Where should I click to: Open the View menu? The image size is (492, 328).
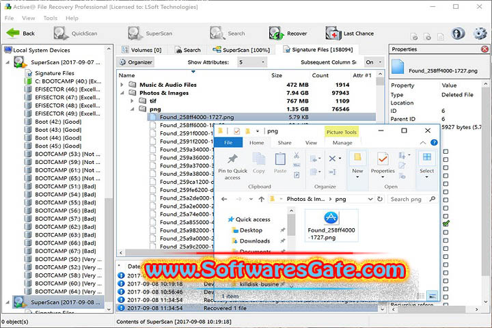tap(29, 18)
